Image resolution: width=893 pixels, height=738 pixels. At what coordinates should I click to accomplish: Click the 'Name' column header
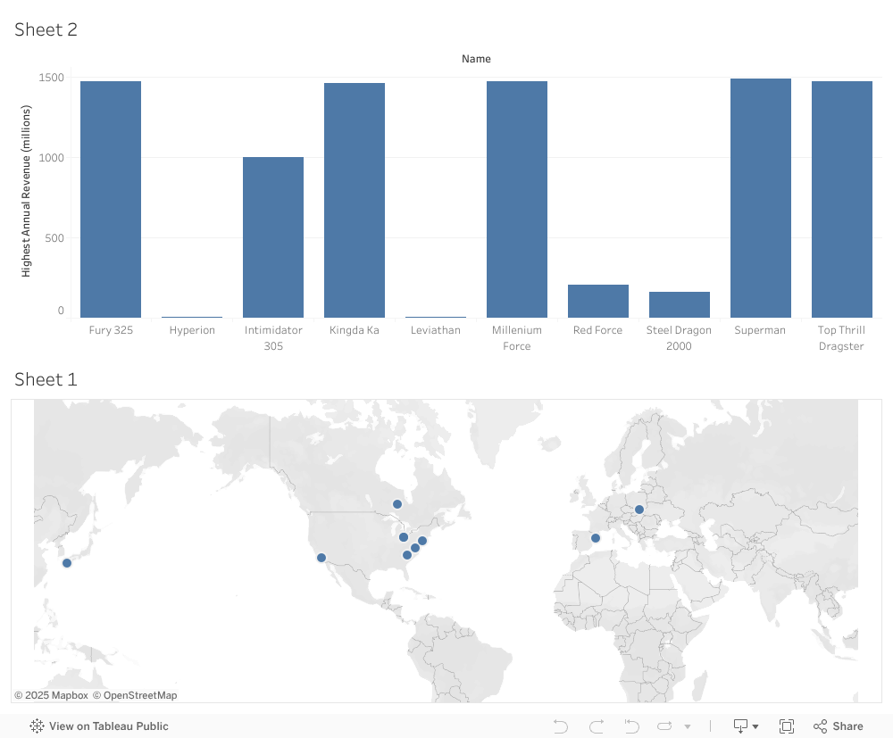(x=476, y=59)
